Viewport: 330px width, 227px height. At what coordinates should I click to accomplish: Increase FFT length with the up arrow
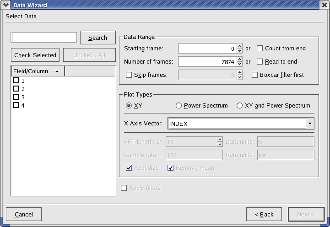[x=220, y=140]
